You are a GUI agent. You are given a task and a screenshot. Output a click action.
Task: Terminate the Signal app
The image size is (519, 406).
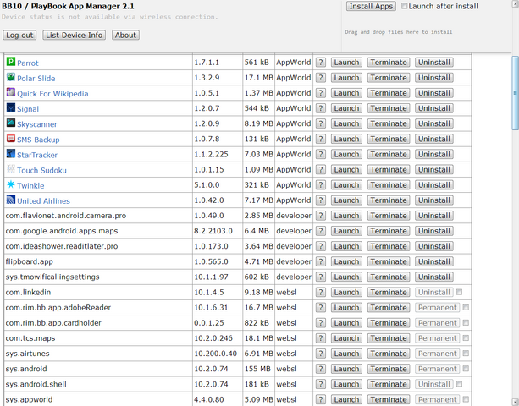[x=389, y=108]
